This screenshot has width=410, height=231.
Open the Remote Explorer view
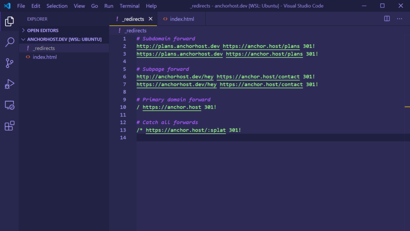tap(9, 105)
